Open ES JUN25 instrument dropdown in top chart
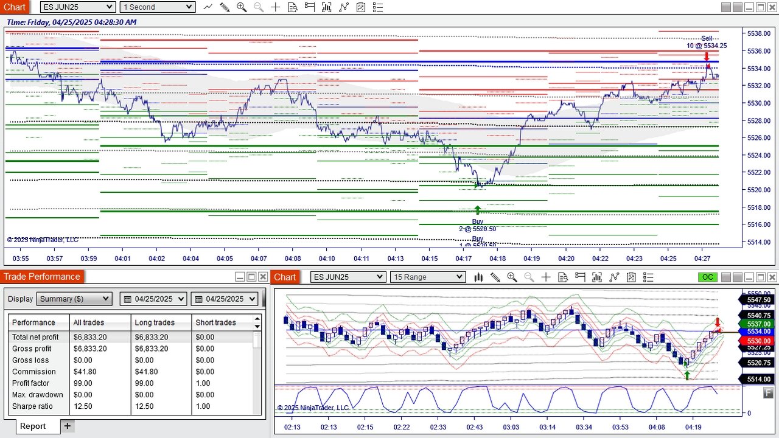The image size is (779, 438). click(78, 7)
